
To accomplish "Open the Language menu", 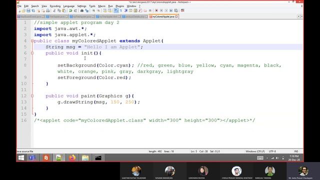I will pos(69,6).
